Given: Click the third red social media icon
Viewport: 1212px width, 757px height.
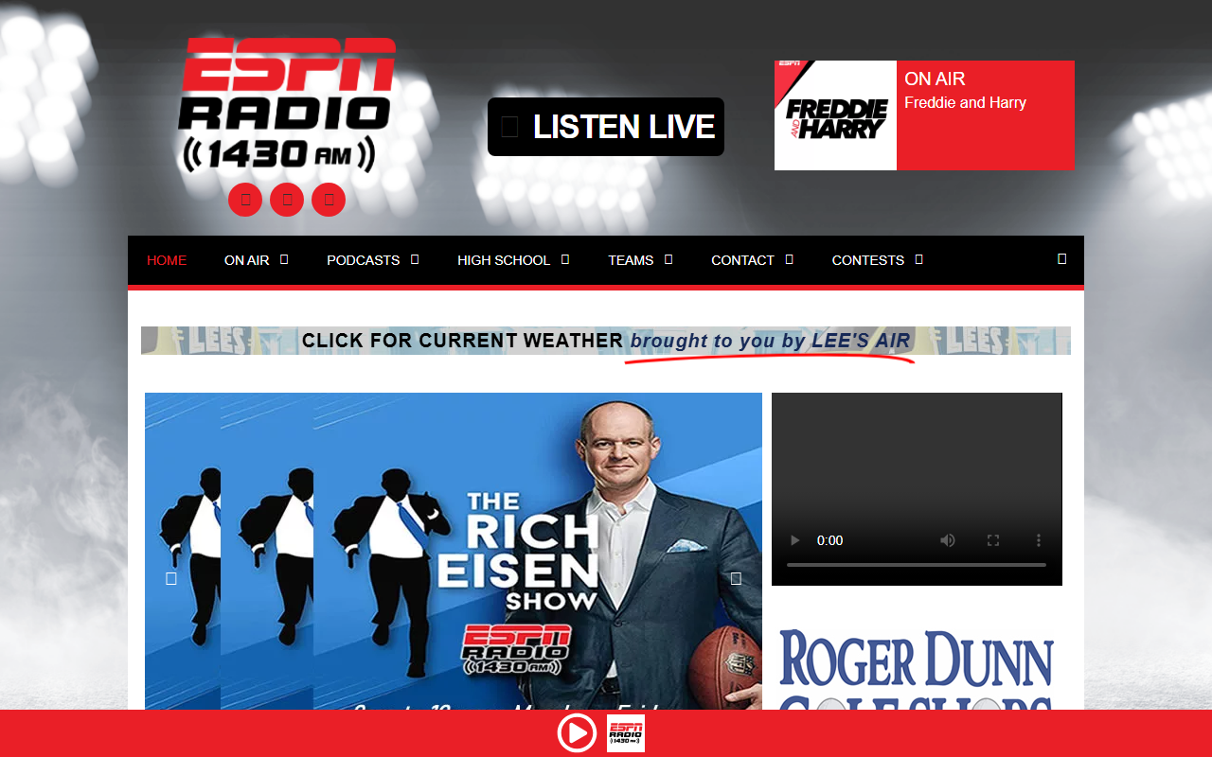Looking at the screenshot, I should tap(329, 200).
